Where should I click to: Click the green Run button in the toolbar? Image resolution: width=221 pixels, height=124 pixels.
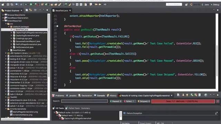pos(31,4)
